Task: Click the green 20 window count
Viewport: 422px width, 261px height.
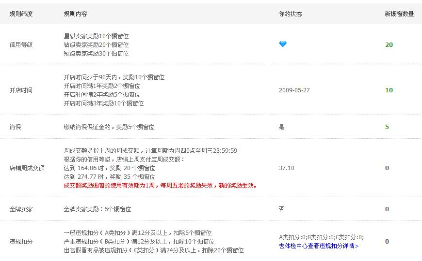Action: pos(389,45)
